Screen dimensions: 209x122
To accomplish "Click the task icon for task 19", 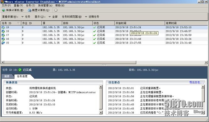I will [3, 28].
